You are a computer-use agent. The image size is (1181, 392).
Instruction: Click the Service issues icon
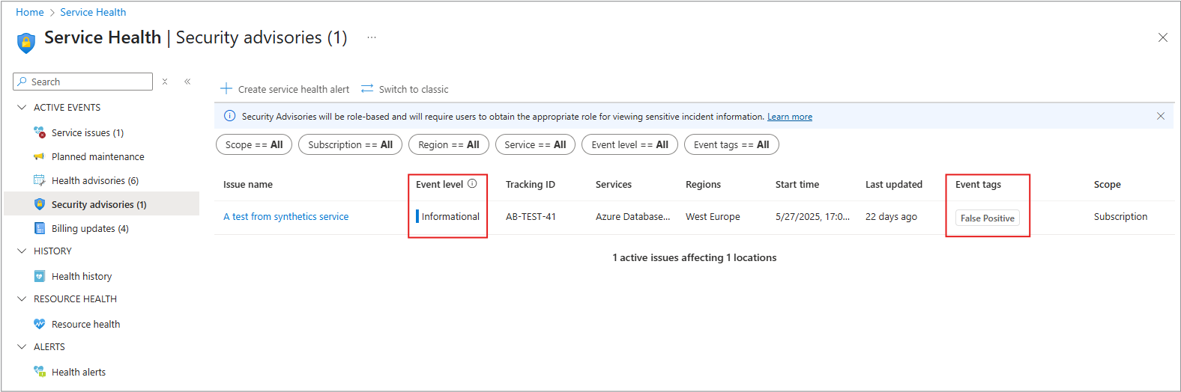[40, 132]
